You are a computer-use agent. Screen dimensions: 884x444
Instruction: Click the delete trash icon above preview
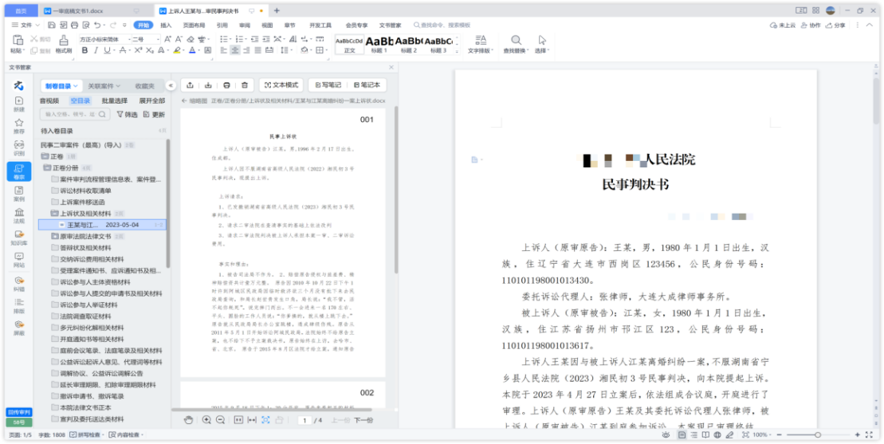click(x=245, y=84)
